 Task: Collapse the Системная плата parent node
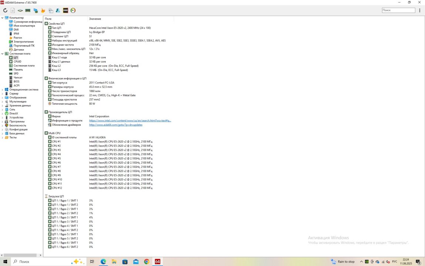point(2,54)
